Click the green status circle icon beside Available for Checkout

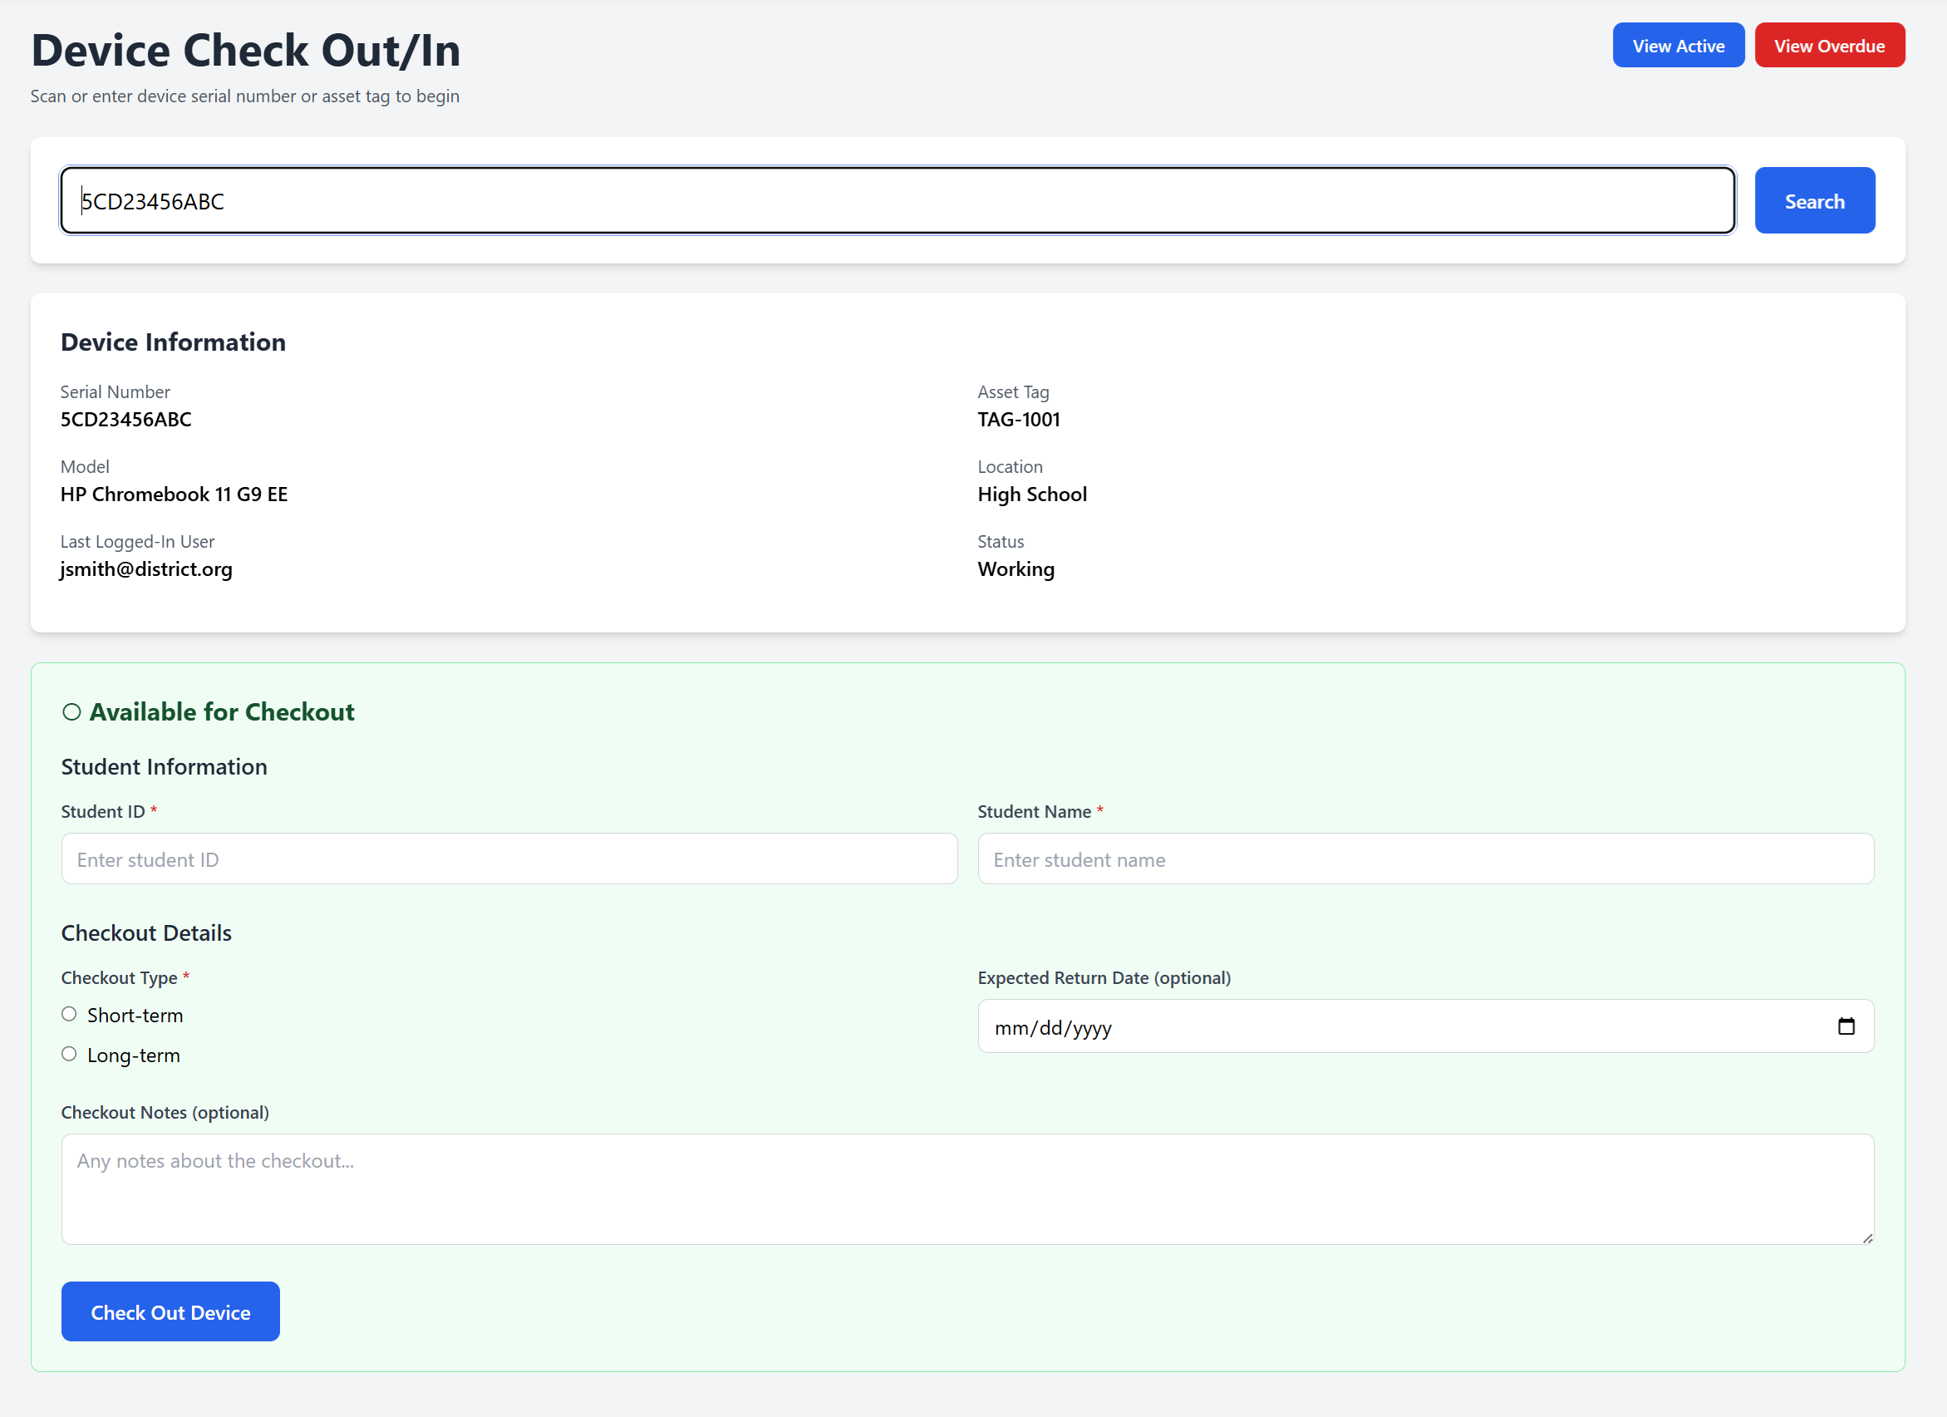pyautogui.click(x=71, y=711)
